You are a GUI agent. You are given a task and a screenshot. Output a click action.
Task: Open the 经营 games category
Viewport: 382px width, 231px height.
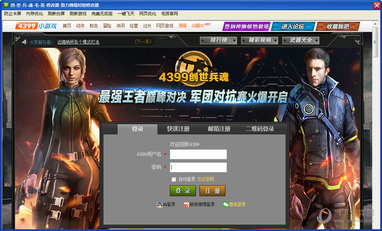coord(134,26)
